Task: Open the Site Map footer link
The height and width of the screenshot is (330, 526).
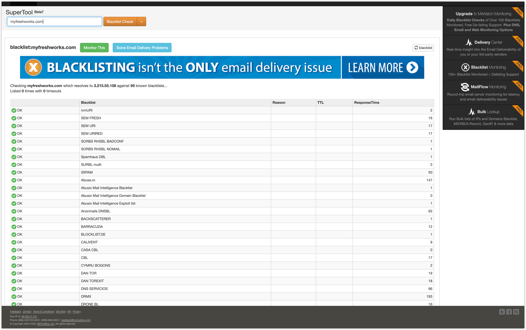Action: pyautogui.click(x=60, y=311)
